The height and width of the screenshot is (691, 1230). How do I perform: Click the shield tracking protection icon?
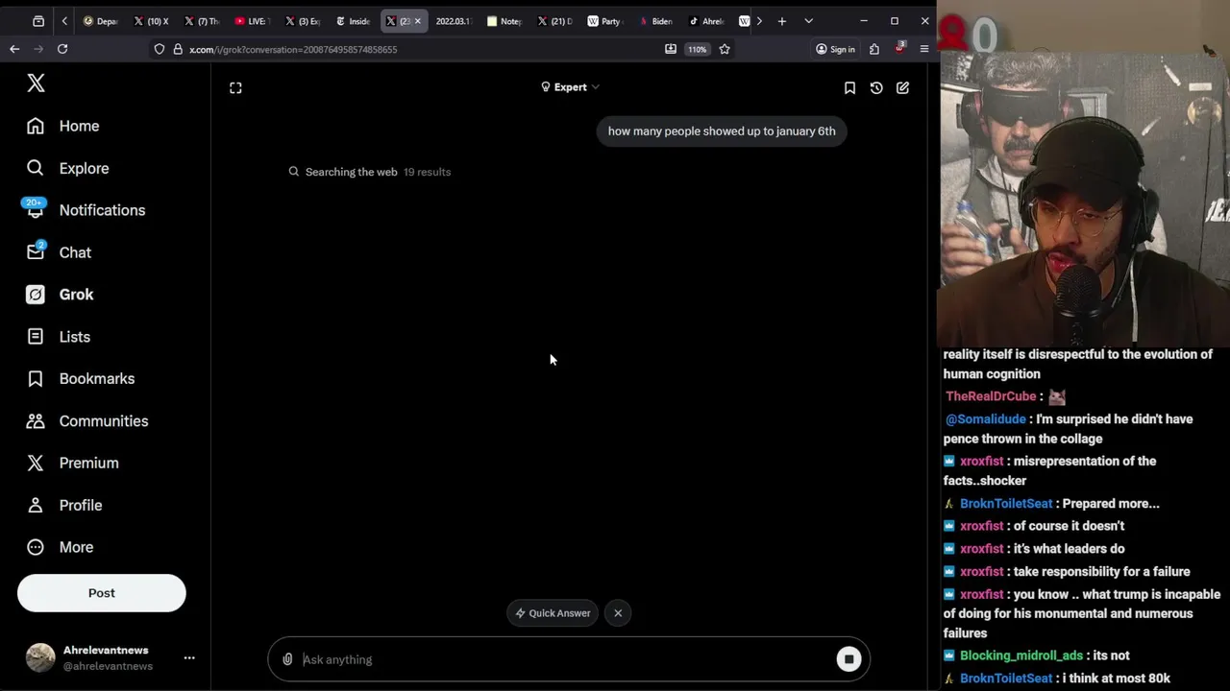(x=160, y=49)
